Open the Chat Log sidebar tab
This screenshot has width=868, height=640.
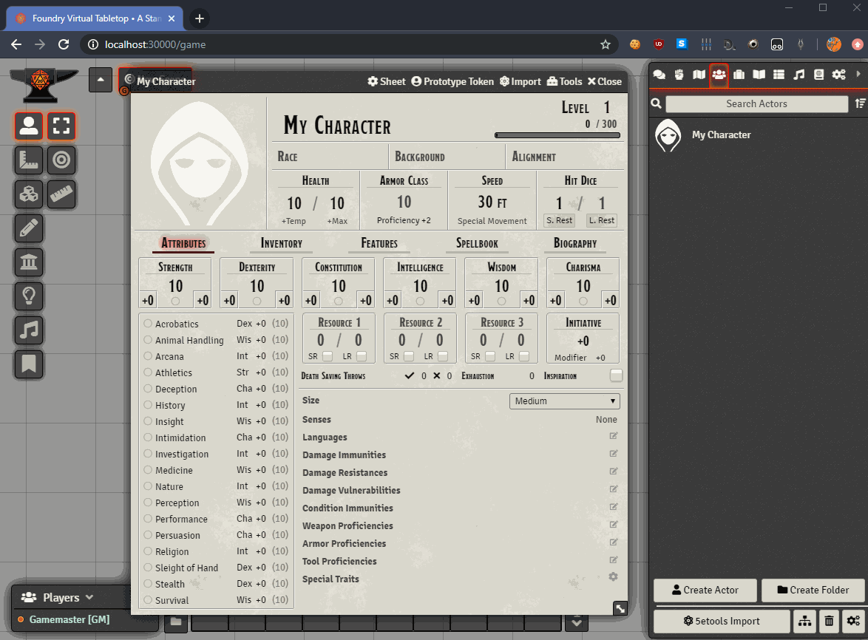(659, 75)
